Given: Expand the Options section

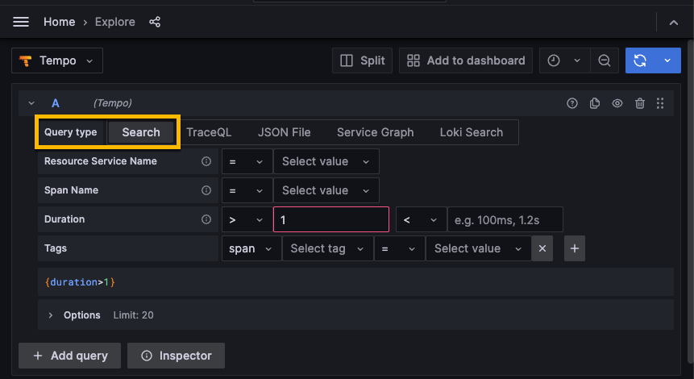Looking at the screenshot, I should pos(51,315).
